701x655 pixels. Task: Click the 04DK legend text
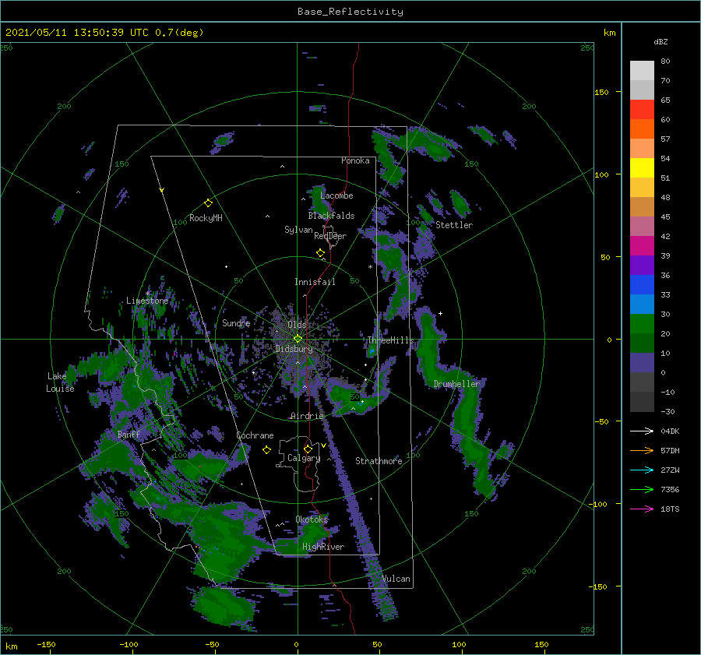[x=670, y=431]
